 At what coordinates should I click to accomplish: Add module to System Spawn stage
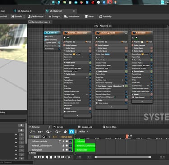click(59, 43)
